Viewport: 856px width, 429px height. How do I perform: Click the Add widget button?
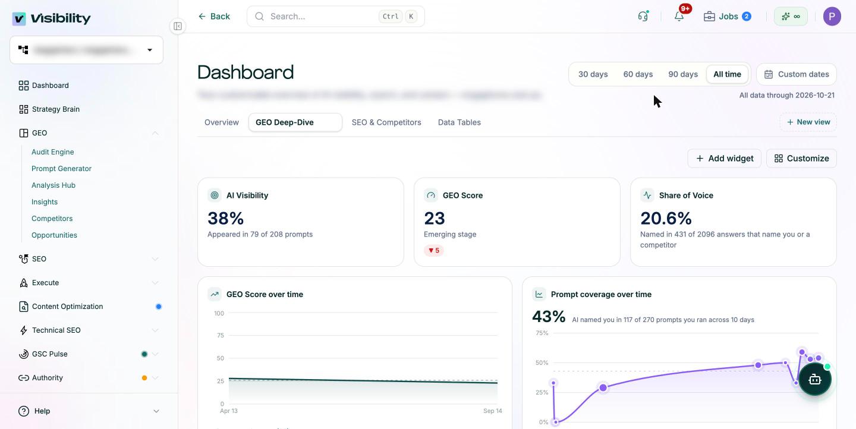(x=725, y=158)
